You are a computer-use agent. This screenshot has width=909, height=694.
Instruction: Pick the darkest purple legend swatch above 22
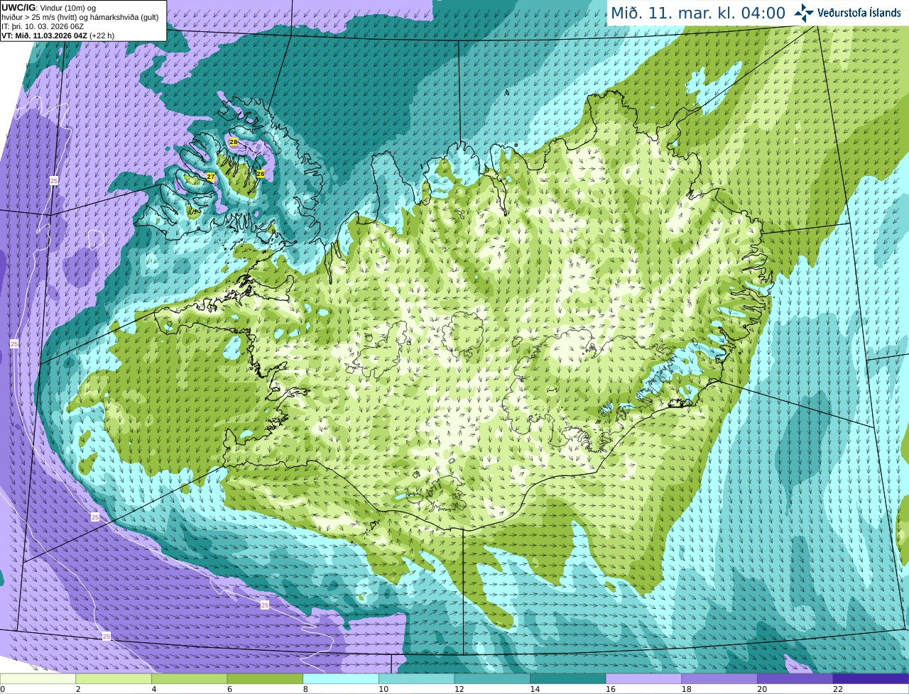tap(871, 679)
